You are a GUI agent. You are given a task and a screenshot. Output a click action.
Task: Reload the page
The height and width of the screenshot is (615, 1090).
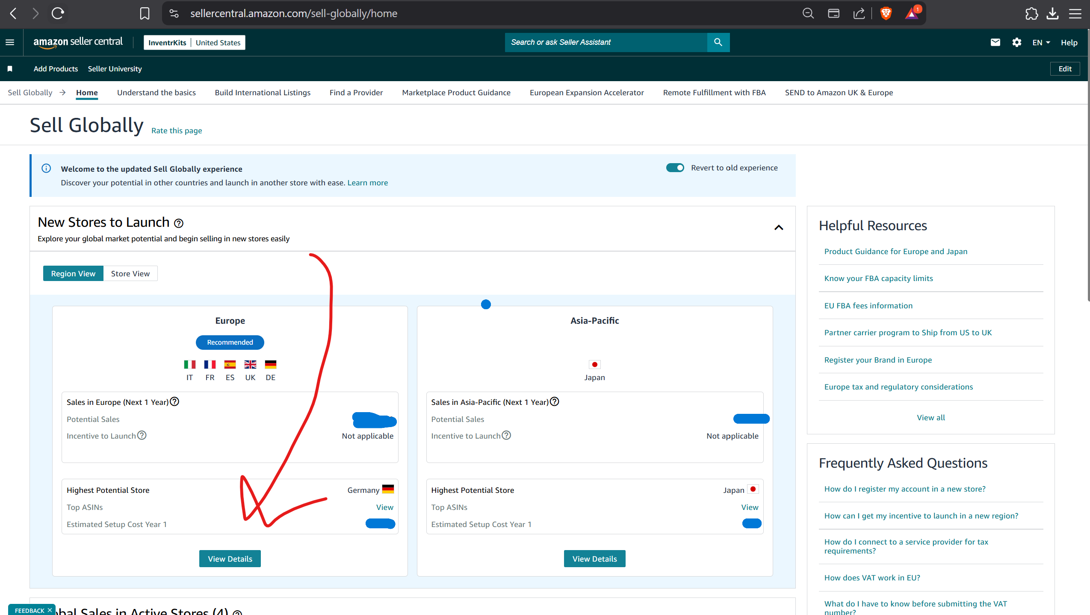58,14
